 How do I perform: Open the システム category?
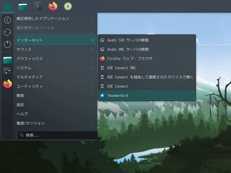click(56, 68)
